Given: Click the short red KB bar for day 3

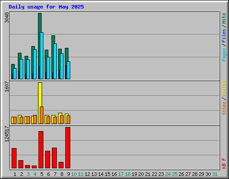Looking at the screenshot, I should click(x=27, y=166).
